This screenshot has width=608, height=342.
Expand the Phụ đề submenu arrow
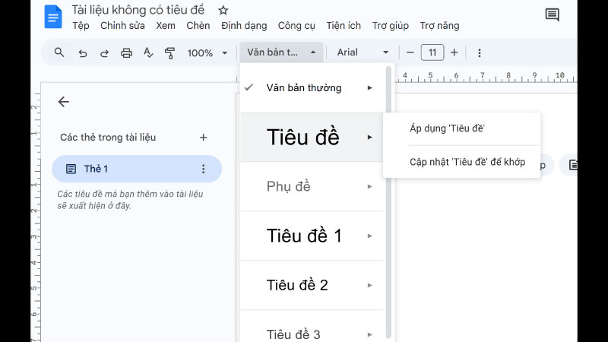(370, 186)
